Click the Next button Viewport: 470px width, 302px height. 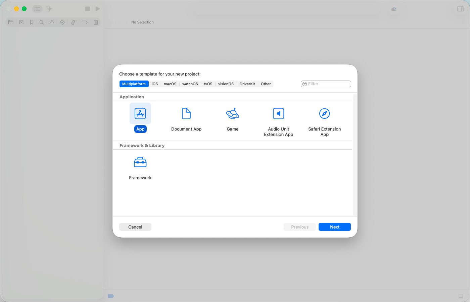tap(334, 227)
